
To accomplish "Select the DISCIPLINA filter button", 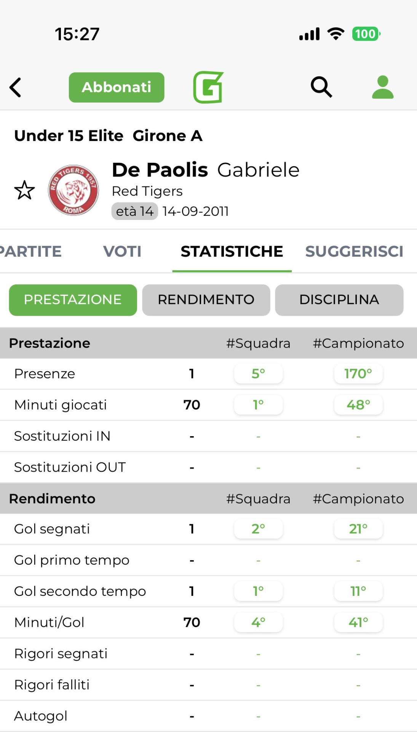I will (339, 300).
